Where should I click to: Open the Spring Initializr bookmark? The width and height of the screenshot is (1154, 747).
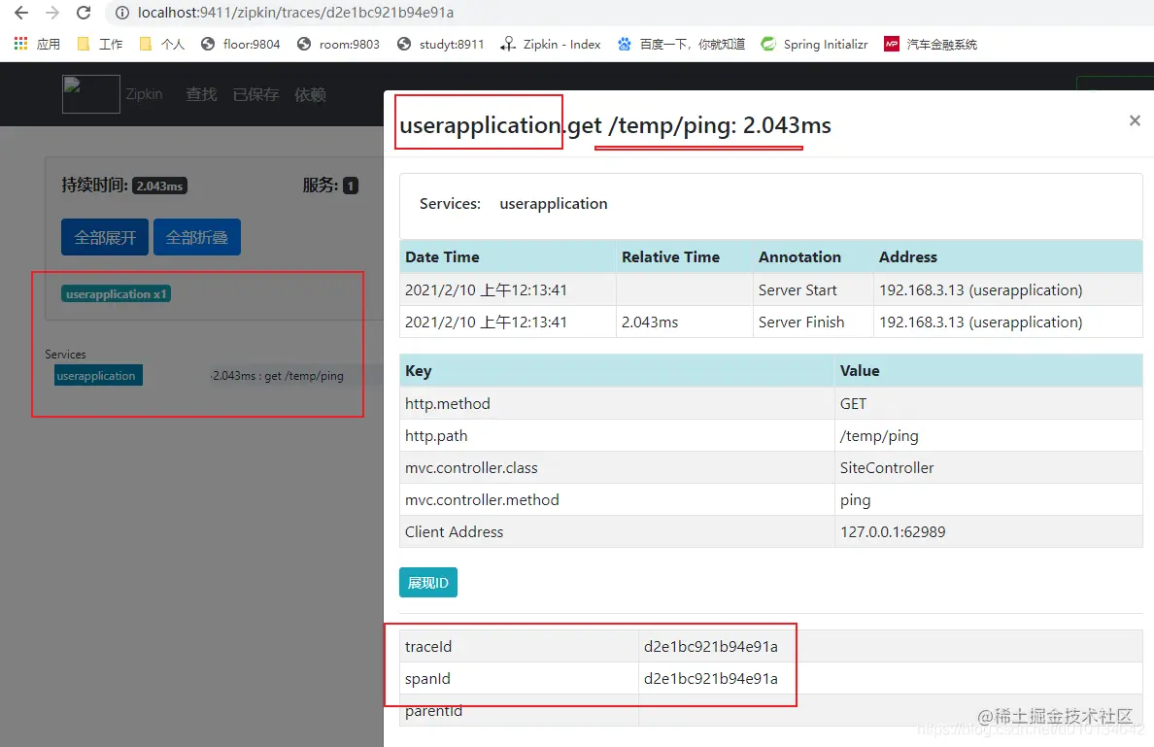point(814,44)
